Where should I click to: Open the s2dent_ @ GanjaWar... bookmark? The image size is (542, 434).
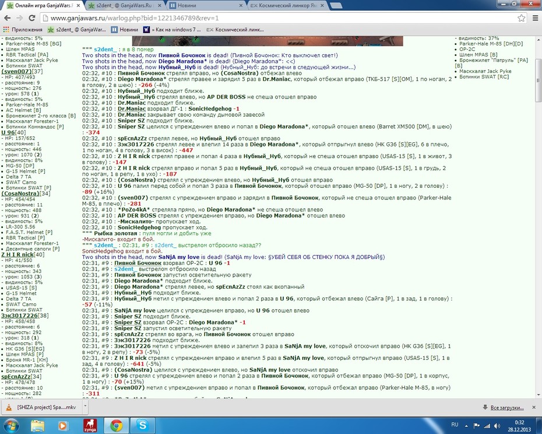[77, 30]
